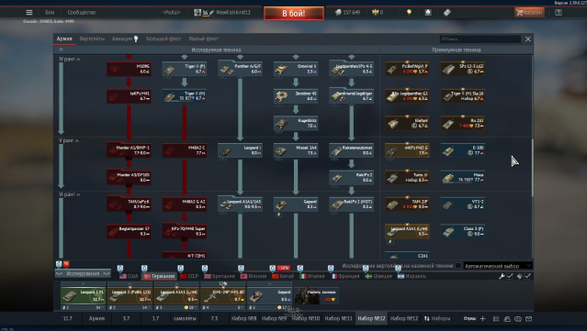Click the Исследования research button
Viewport: 587px width, 331px height.
pos(83,273)
